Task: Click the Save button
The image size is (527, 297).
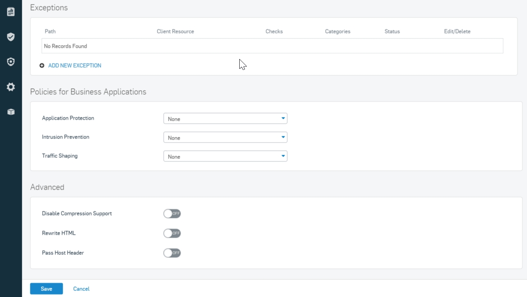Action: click(x=46, y=289)
